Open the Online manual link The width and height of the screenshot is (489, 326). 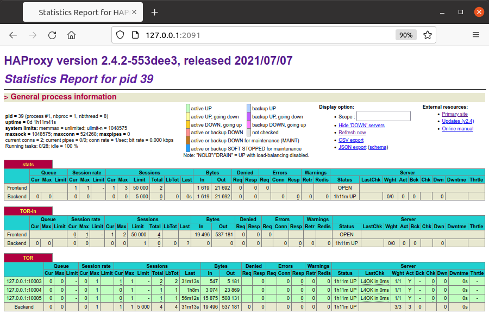457,129
